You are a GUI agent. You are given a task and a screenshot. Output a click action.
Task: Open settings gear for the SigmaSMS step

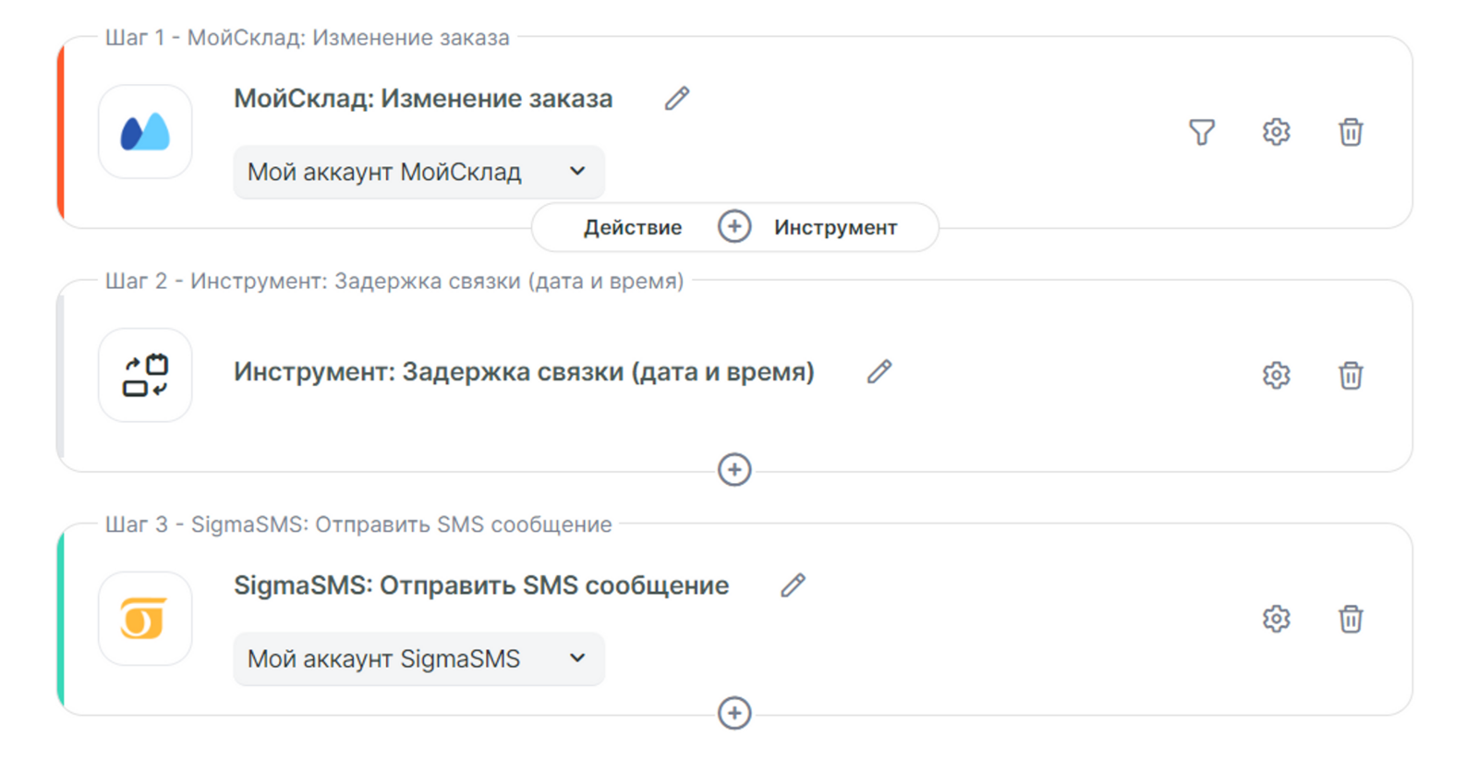1276,618
